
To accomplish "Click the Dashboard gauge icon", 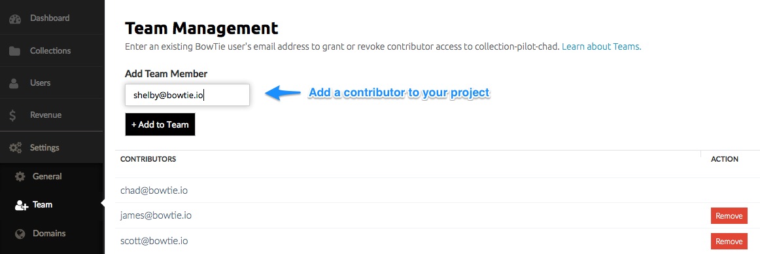I will 15,19.
